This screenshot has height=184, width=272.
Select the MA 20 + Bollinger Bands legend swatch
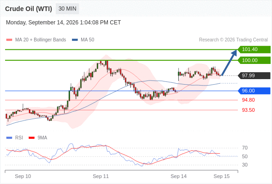9,40
